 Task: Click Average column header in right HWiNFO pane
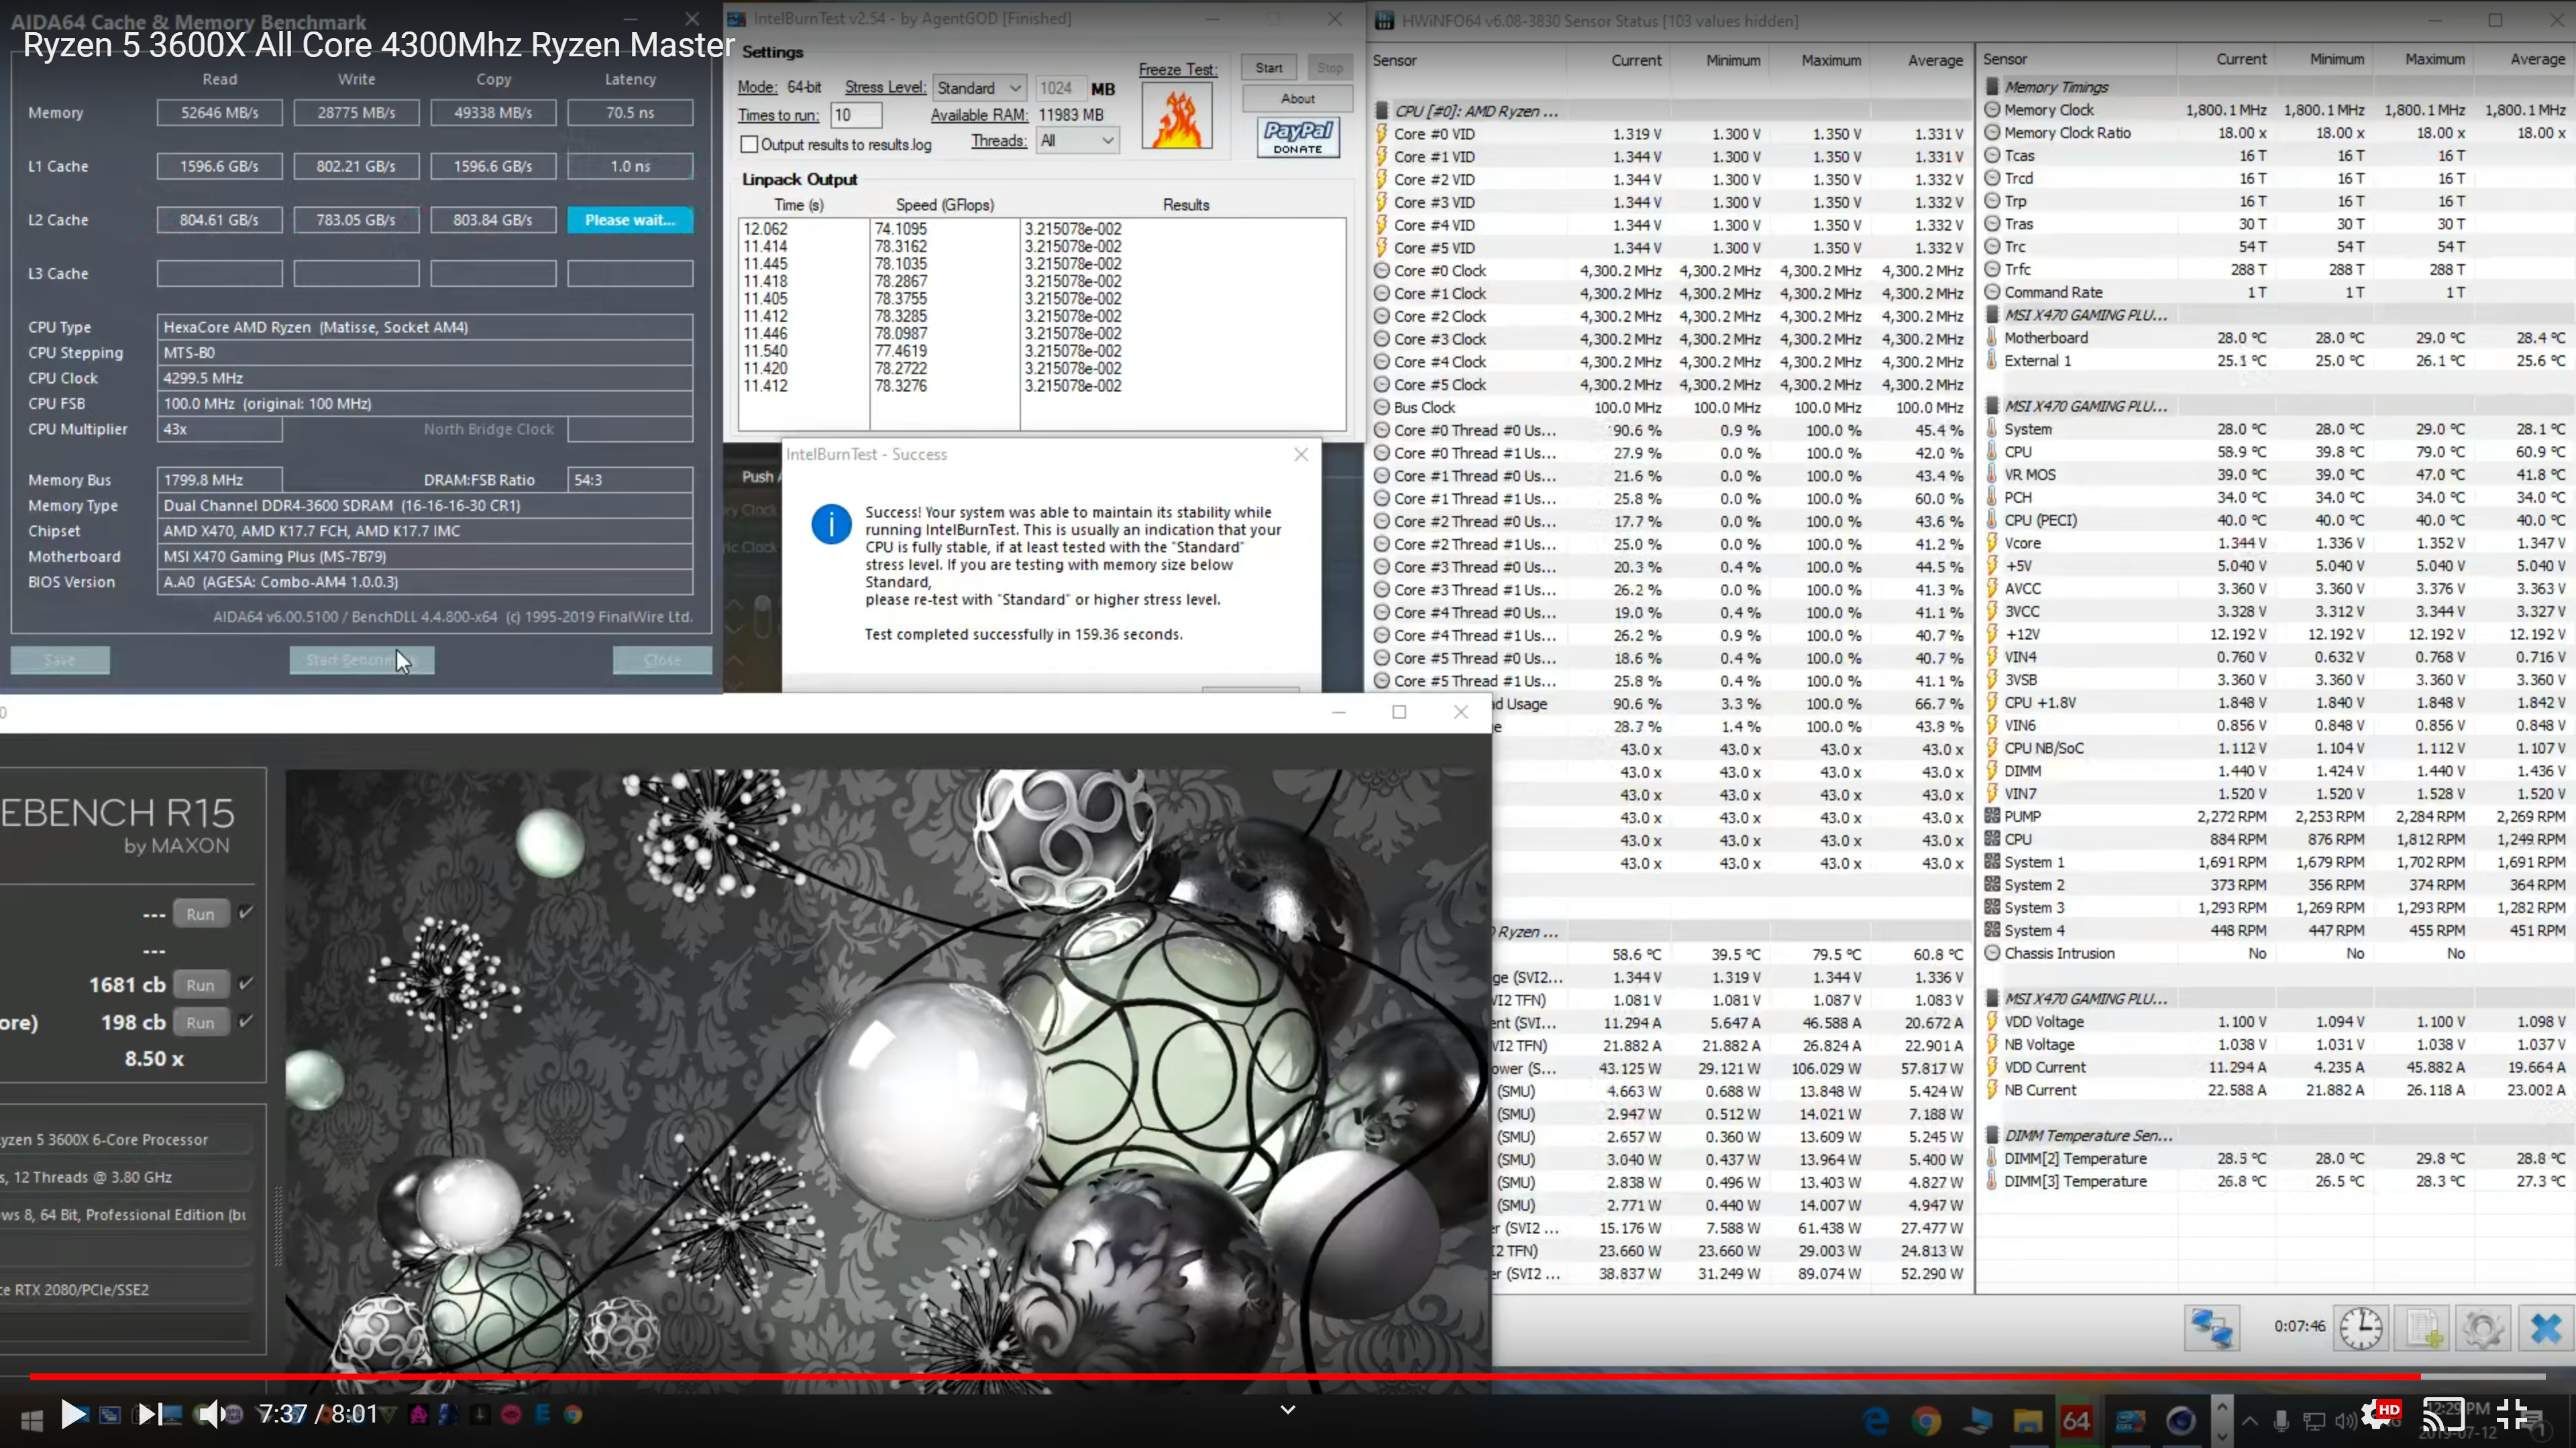point(2538,59)
